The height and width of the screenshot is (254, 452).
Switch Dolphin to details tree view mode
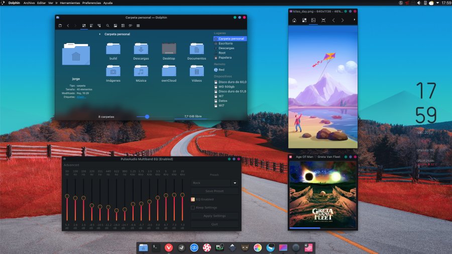pyautogui.click(x=99, y=26)
